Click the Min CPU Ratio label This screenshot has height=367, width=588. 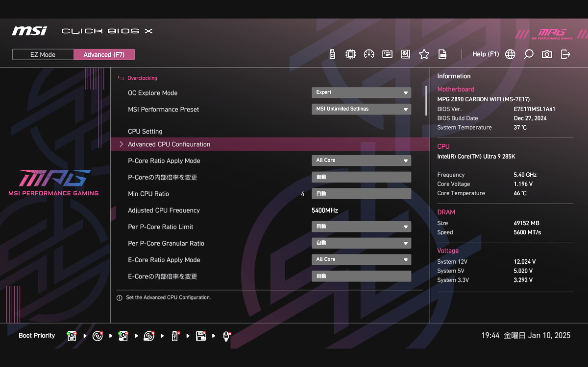click(148, 194)
